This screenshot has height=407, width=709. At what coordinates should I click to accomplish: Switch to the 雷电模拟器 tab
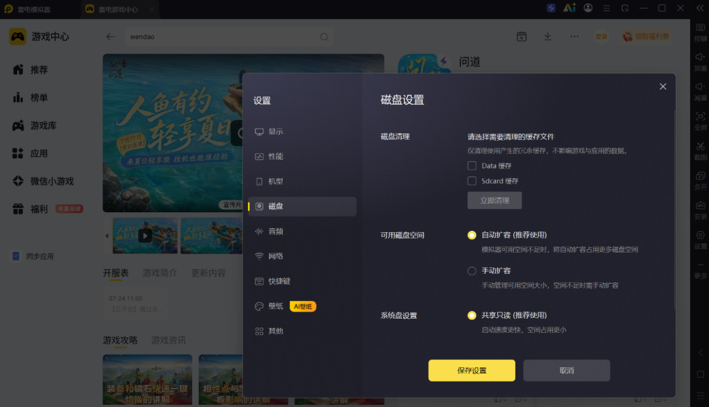34,9
